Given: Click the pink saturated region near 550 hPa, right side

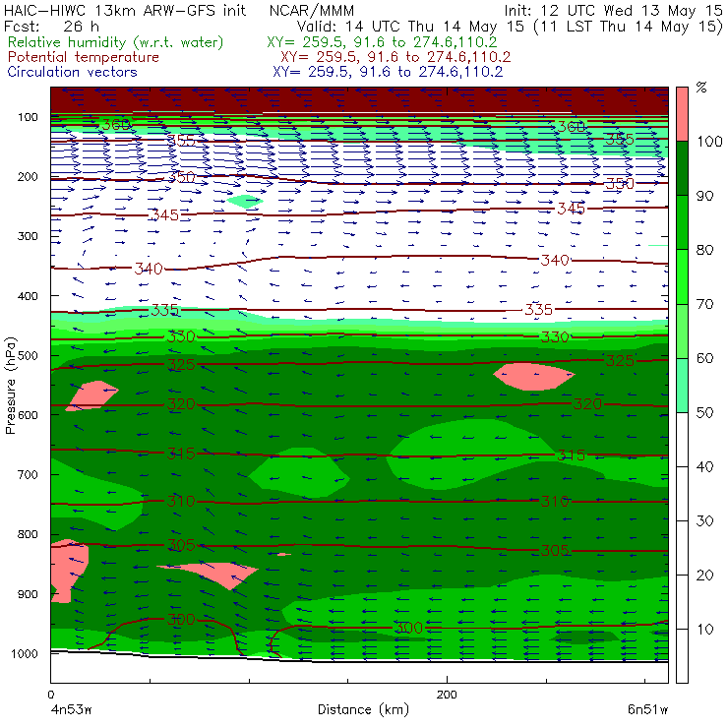Looking at the screenshot, I should [534, 377].
